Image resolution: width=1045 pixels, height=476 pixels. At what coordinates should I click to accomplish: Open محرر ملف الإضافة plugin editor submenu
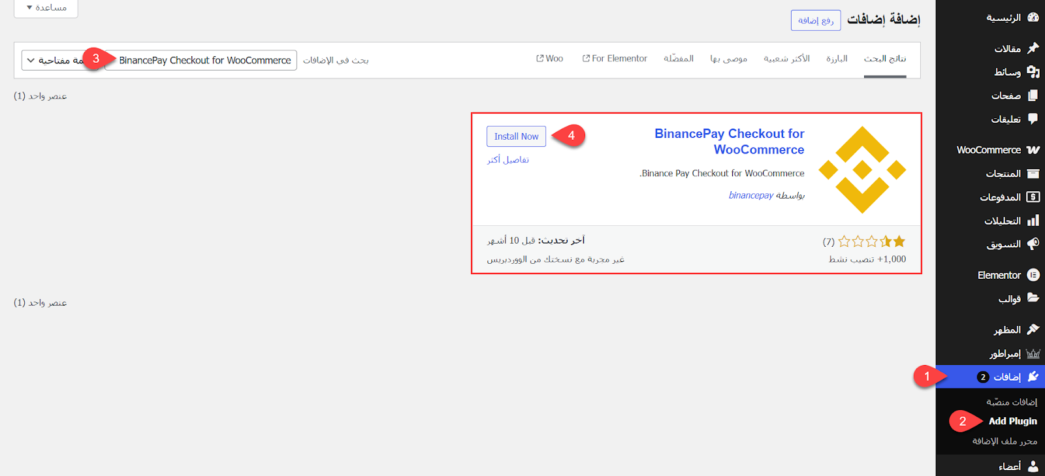pyautogui.click(x=1005, y=441)
